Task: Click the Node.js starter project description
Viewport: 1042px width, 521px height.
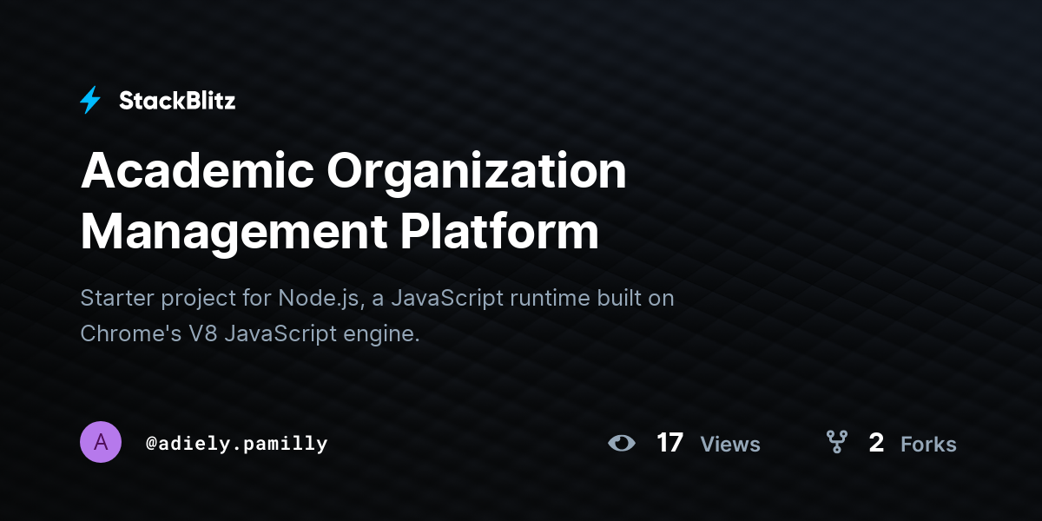Action: click(x=377, y=315)
